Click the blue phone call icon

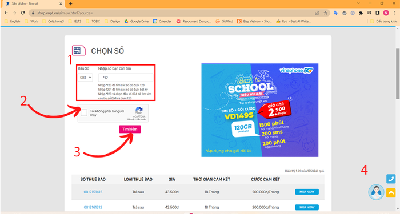tap(391, 179)
